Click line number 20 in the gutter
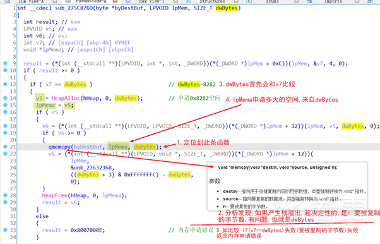The height and width of the screenshot is (244, 380). tap(13, 140)
